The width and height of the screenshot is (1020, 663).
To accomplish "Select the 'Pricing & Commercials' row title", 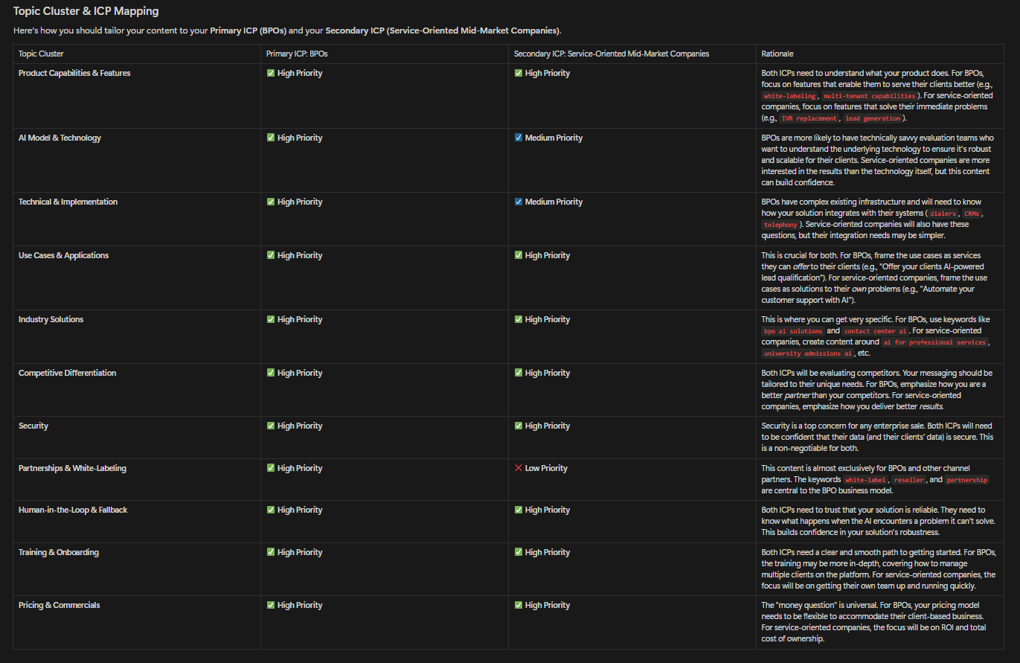I will tap(59, 605).
